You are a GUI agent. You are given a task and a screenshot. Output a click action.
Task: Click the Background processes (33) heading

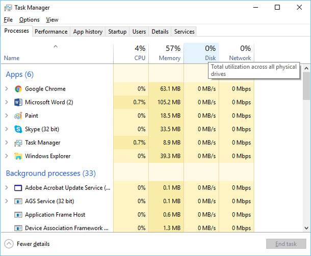coord(51,174)
